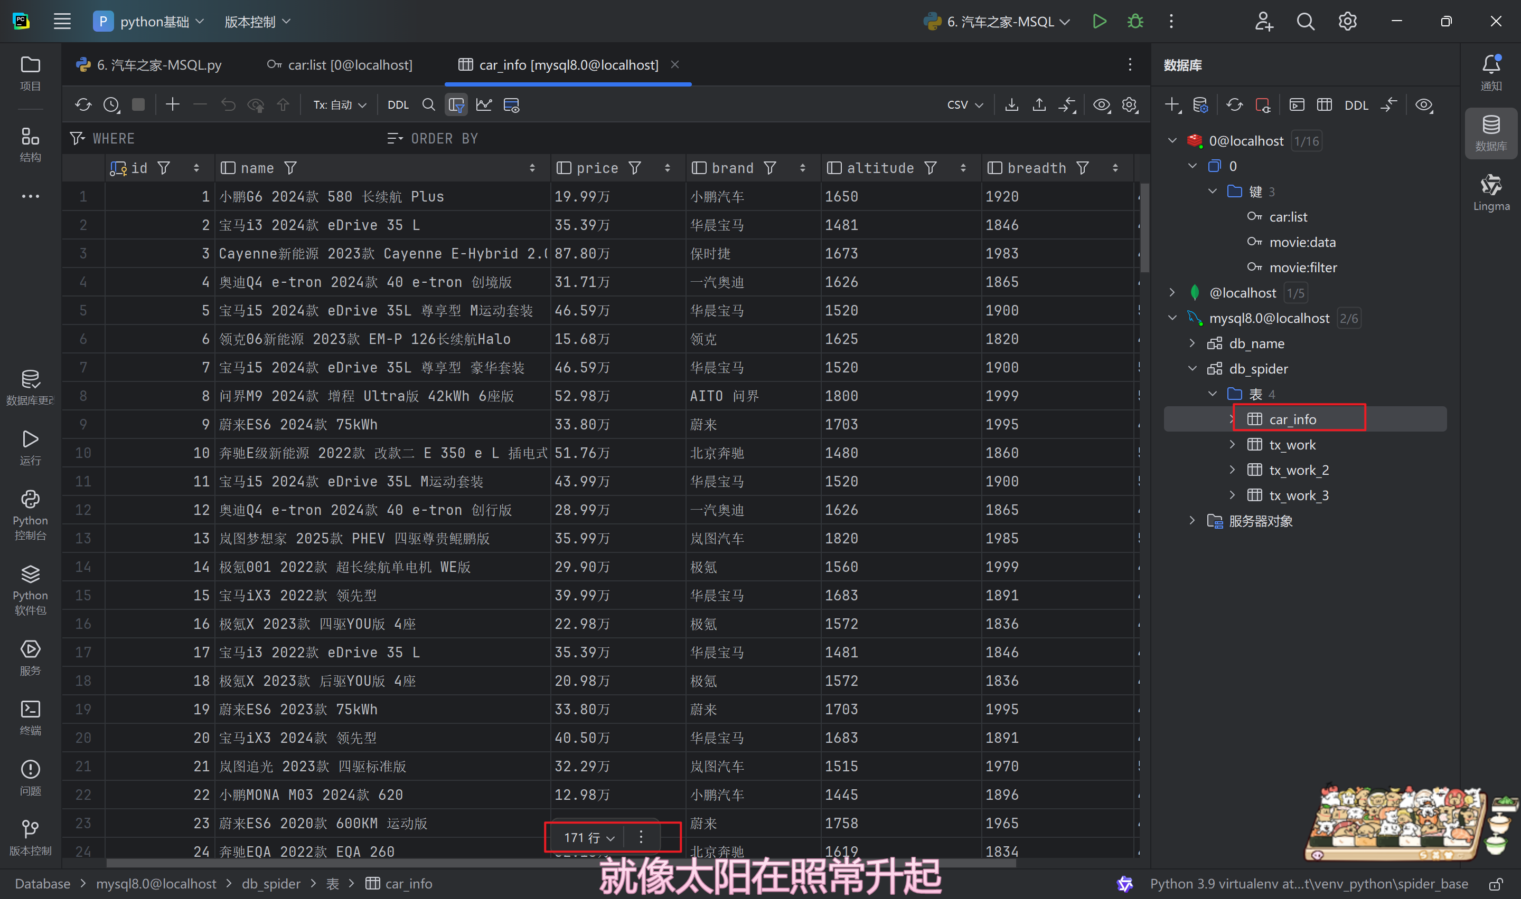Add a new row to the table
Screen dimensions: 1521x899
coord(172,105)
